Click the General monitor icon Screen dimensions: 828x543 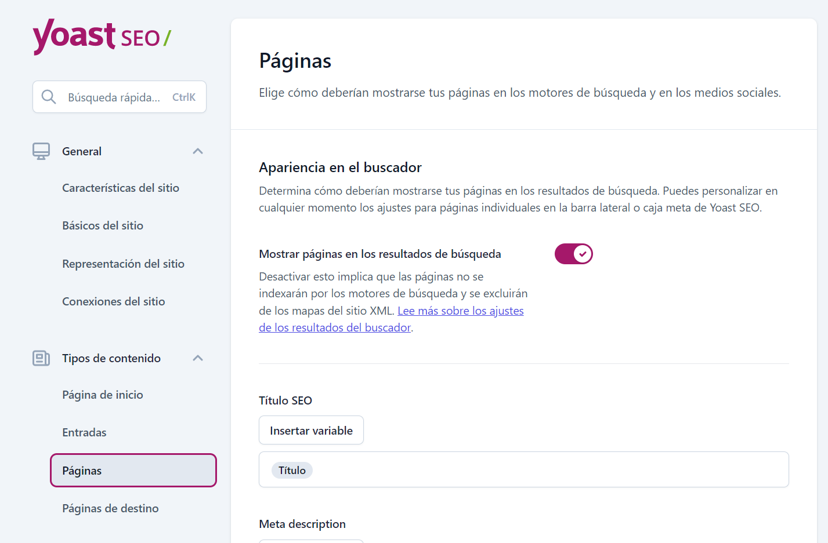pyautogui.click(x=41, y=151)
